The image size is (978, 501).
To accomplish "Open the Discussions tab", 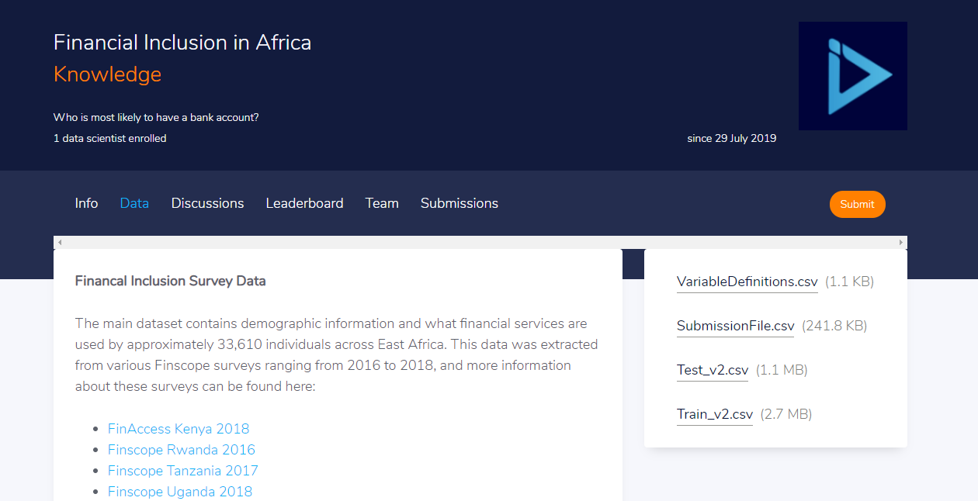I will tap(207, 203).
